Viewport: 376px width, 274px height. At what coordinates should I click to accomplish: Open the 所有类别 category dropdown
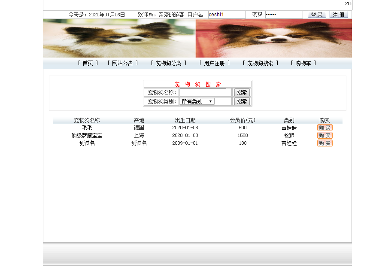(197, 101)
